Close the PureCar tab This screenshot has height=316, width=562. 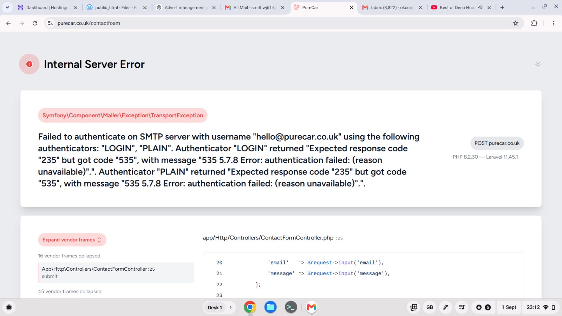(x=352, y=7)
